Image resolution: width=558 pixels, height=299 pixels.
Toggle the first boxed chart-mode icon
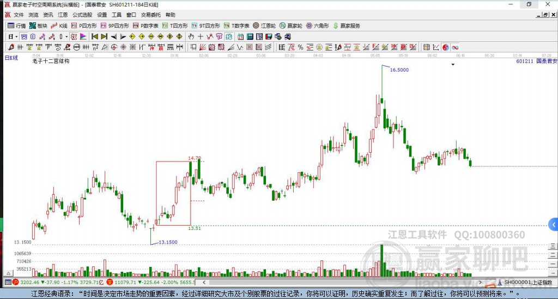(x=24, y=36)
